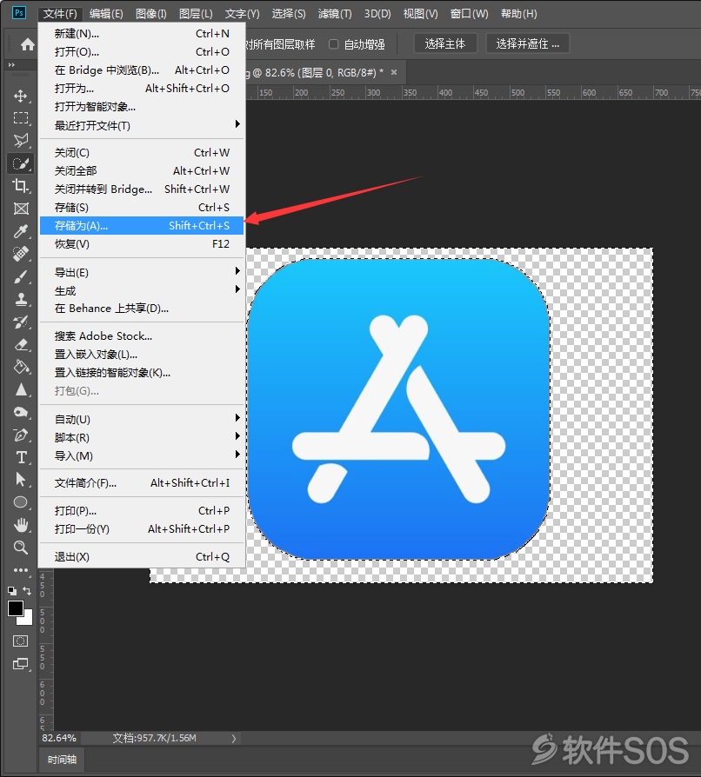This screenshot has height=777, width=701.
Task: Open the 时间轴 panel tab
Action: click(x=62, y=760)
